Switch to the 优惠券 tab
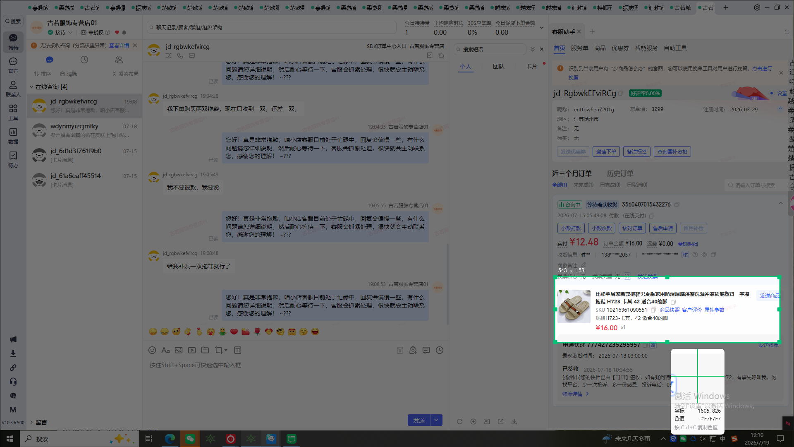794x447 pixels. pyautogui.click(x=620, y=48)
